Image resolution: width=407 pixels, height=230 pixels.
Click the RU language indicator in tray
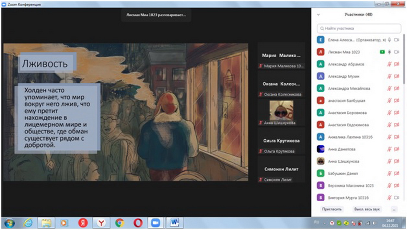tap(317, 223)
